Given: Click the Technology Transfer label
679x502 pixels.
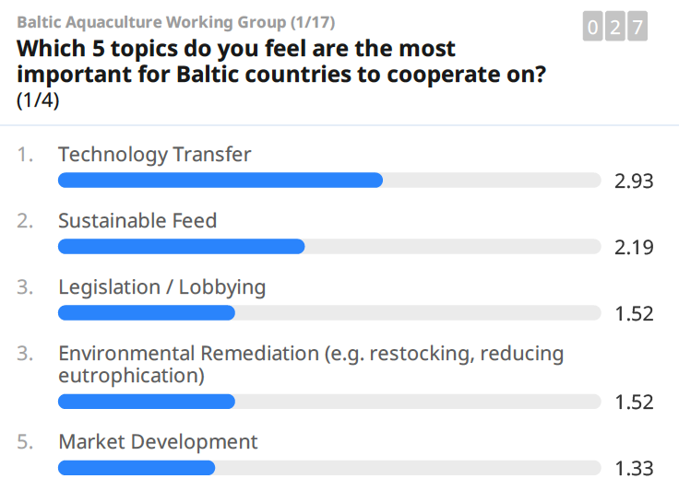Looking at the screenshot, I should click(x=155, y=155).
